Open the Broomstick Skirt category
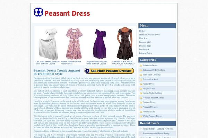The image size is (208, 138). [150, 79]
